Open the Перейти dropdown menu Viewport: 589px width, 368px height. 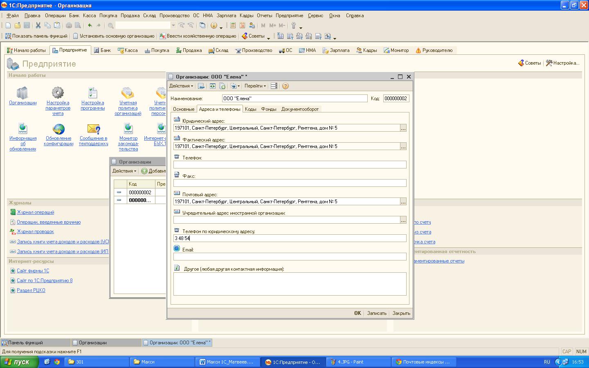(255, 86)
